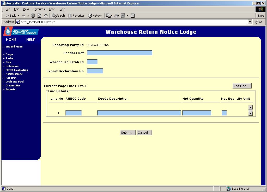Click the Export Declaration No input field

point(95,71)
